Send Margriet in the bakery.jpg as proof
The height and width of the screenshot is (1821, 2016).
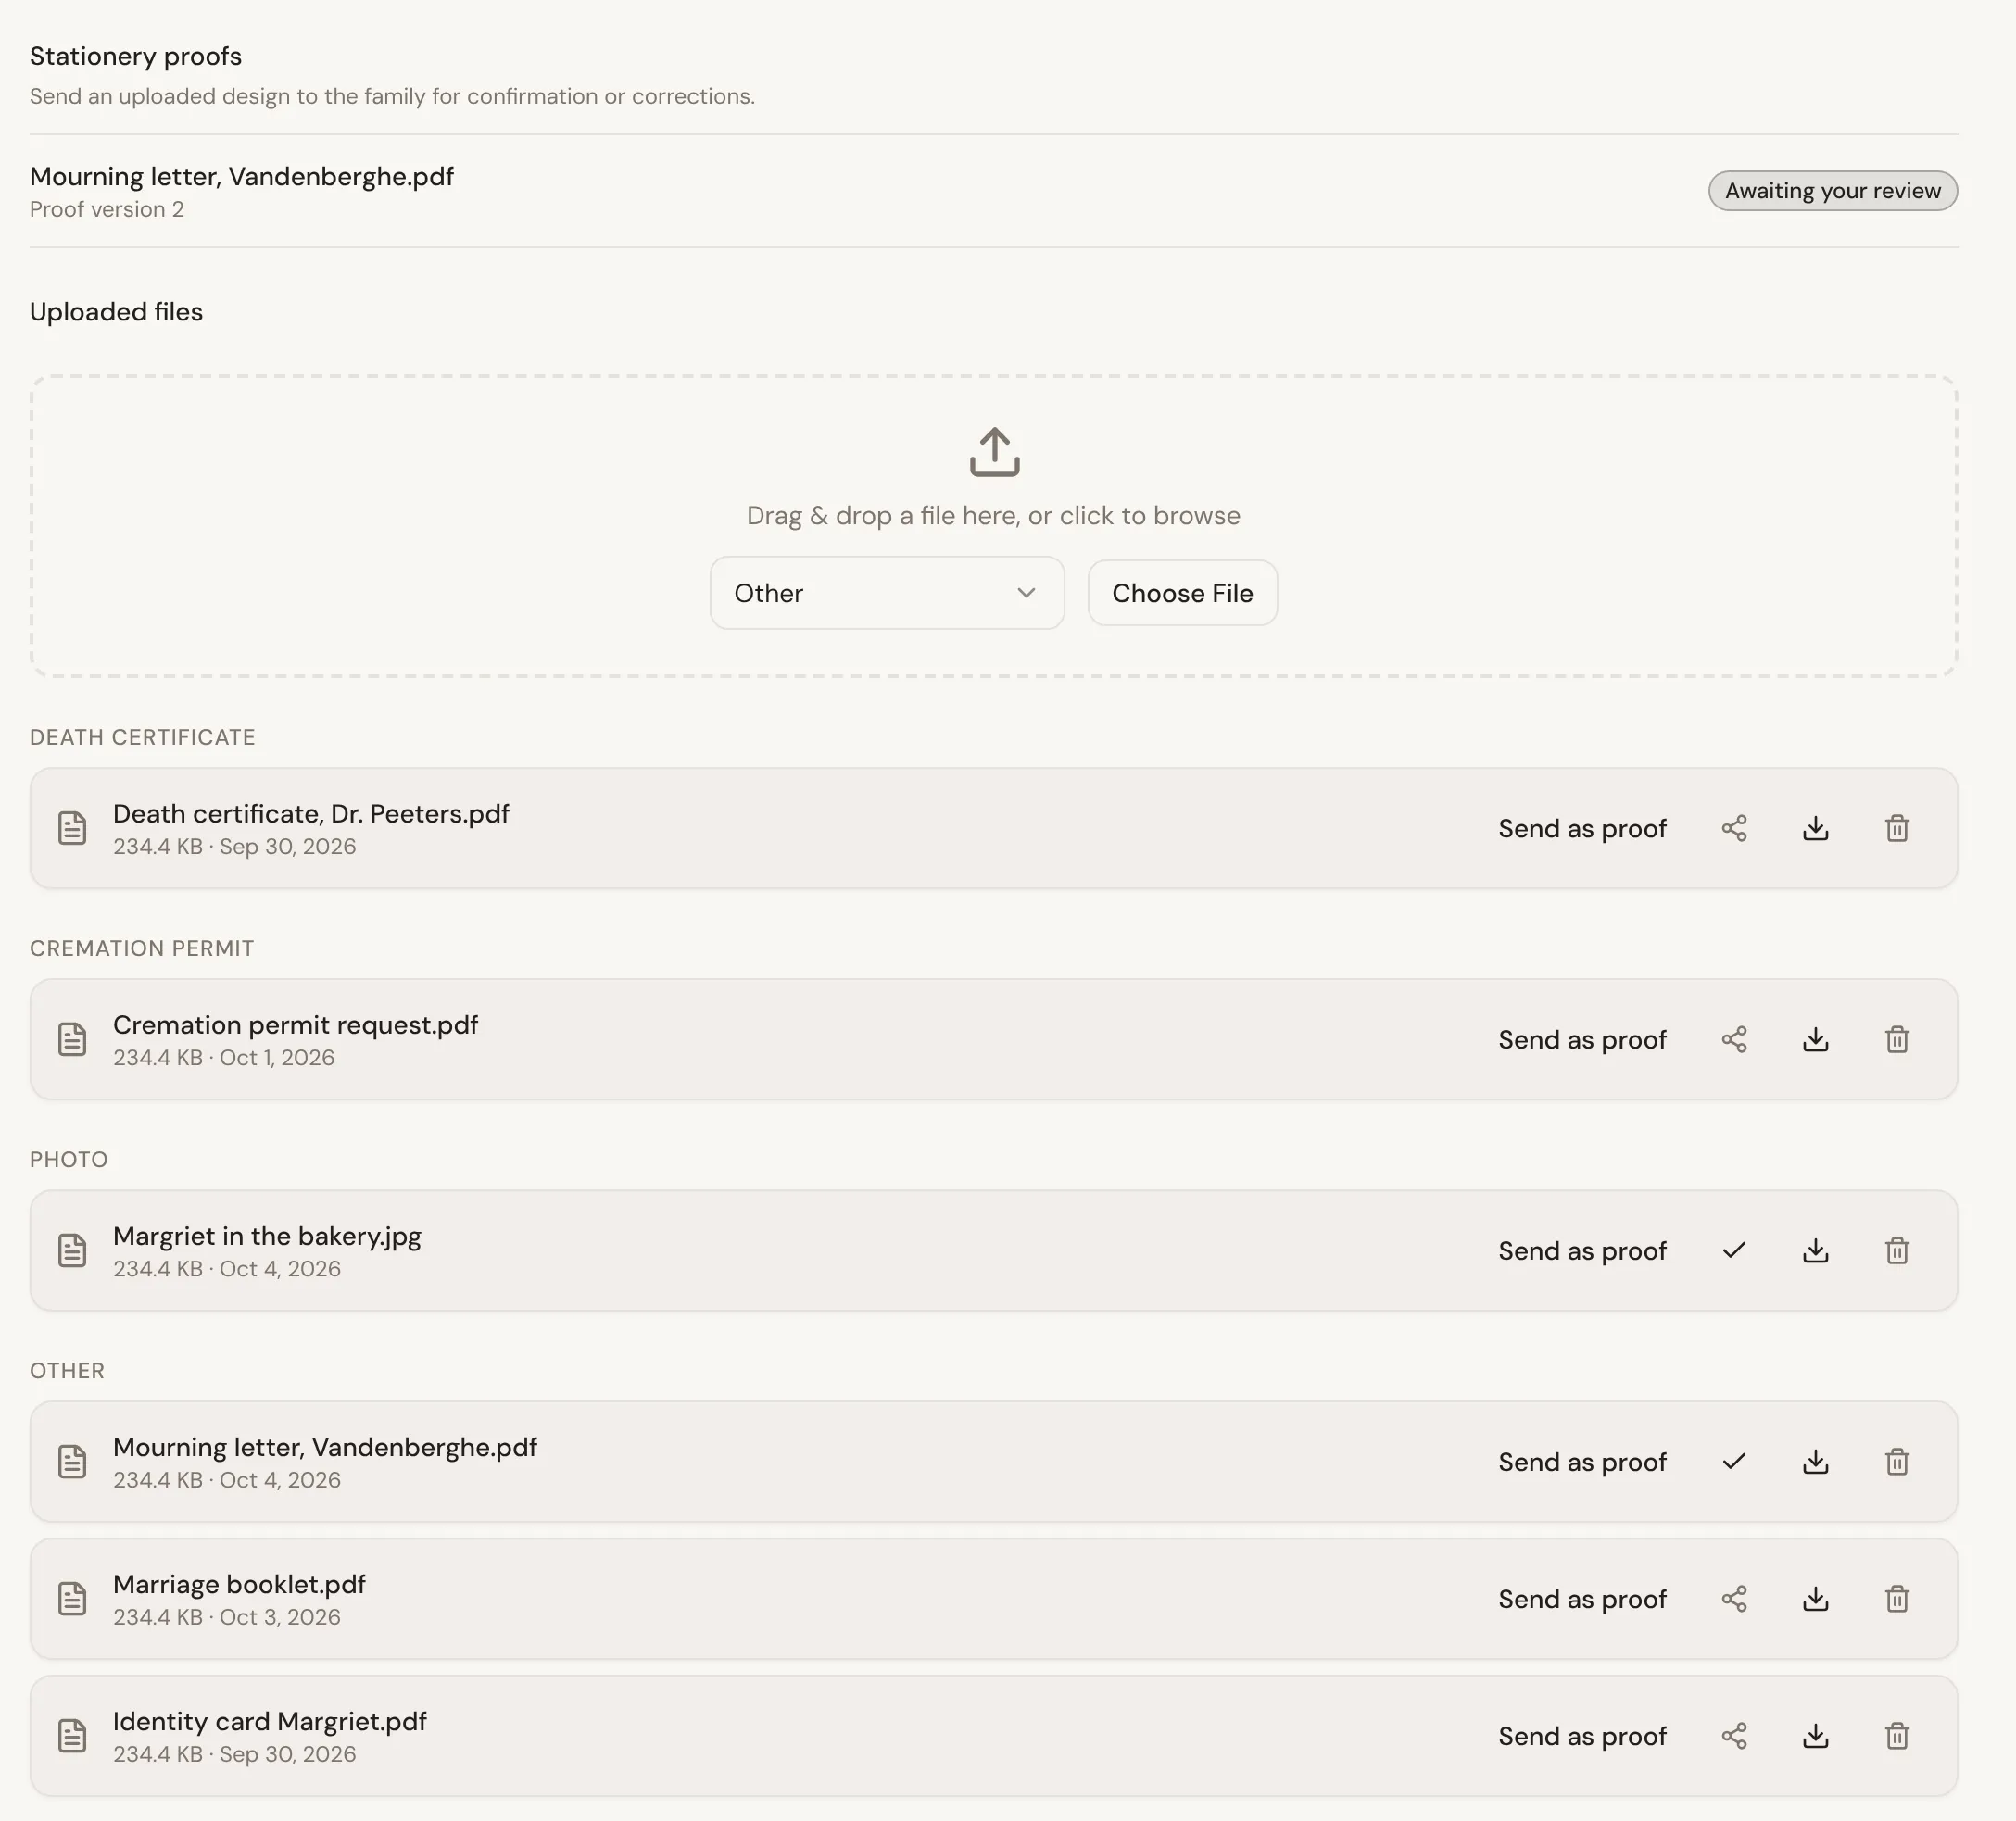(1582, 1250)
